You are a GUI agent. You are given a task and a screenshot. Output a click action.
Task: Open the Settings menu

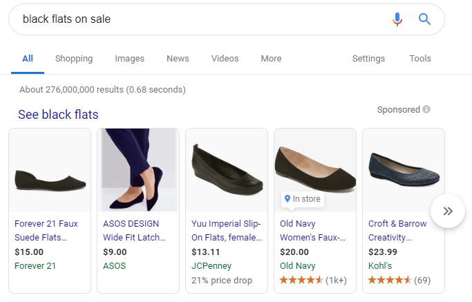pyautogui.click(x=368, y=59)
